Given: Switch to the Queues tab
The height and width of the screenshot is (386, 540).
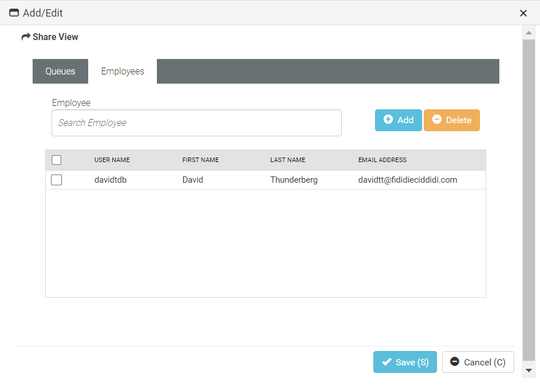Looking at the screenshot, I should (60, 72).
